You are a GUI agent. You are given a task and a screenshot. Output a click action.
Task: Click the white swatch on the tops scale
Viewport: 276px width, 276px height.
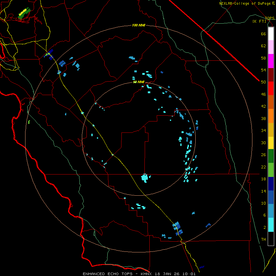[x=271, y=34]
